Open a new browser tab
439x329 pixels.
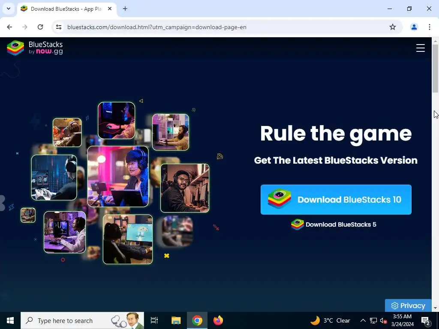coord(125,9)
